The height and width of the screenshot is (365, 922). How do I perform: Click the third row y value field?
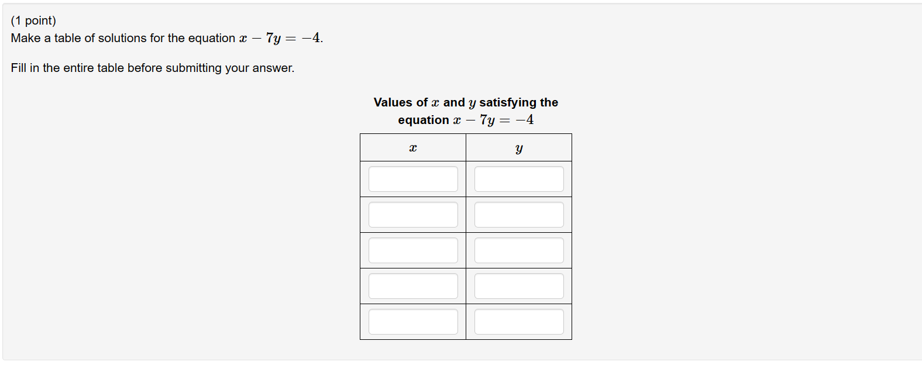click(518, 250)
